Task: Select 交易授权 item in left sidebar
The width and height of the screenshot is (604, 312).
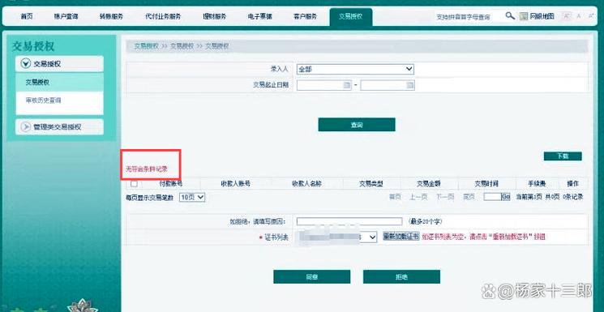Action: [60, 83]
